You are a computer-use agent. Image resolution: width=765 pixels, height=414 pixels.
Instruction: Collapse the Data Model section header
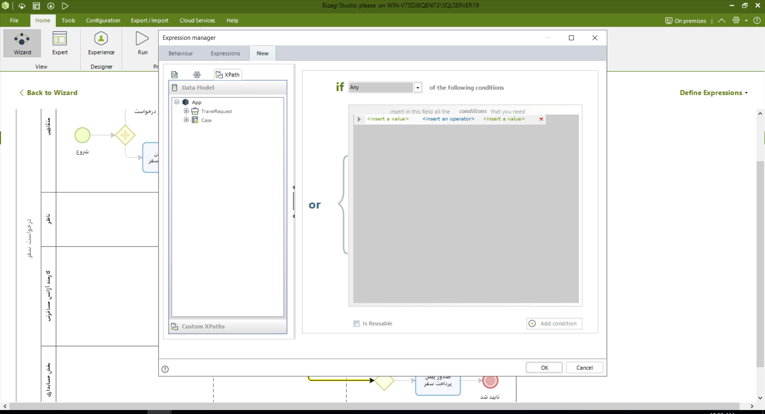coord(228,88)
